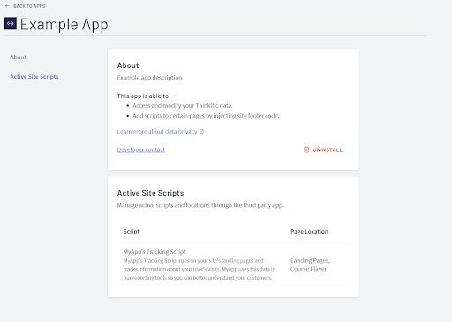Viewport: 452px width, 322px height.
Task: Click 'Manage active scripts and locations' description
Action: (x=200, y=205)
